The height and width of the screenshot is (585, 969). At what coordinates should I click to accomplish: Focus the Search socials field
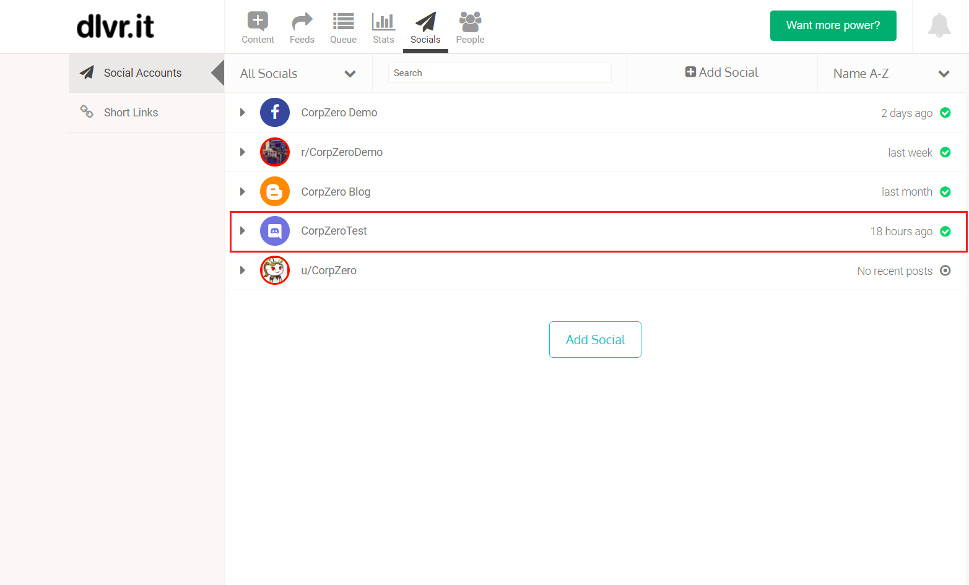[499, 73]
